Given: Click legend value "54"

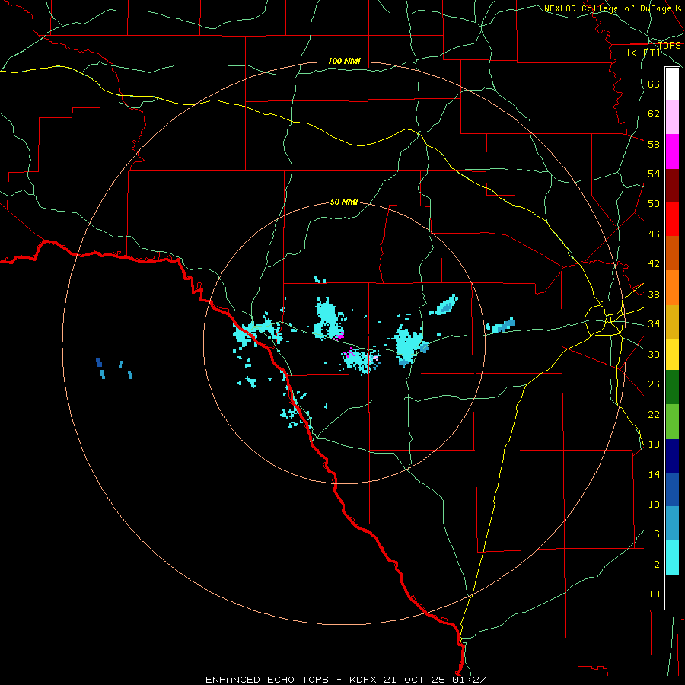Looking at the screenshot, I should pos(654,174).
